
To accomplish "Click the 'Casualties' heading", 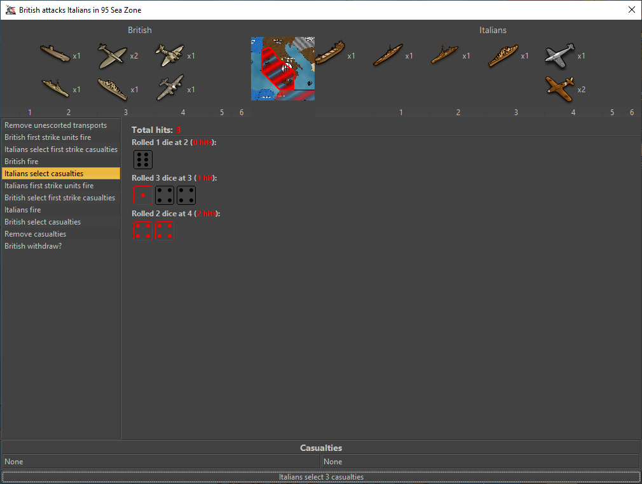I will click(x=321, y=448).
